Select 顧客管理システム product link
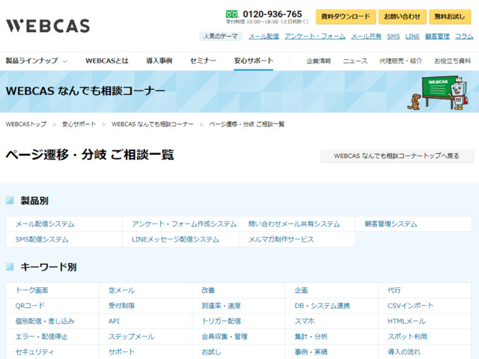 [391, 224]
